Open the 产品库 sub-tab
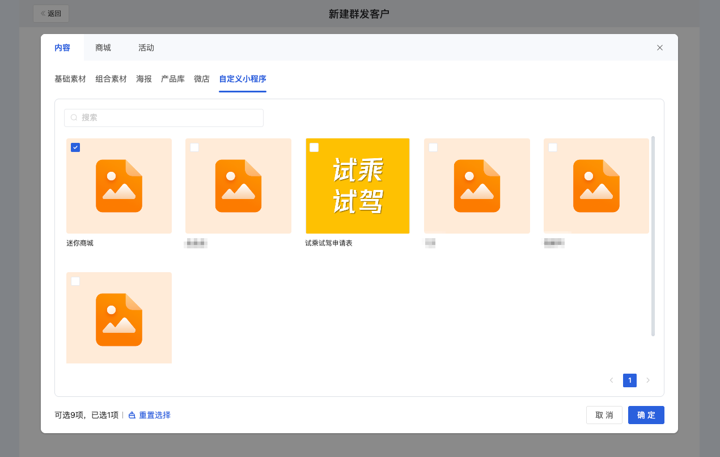Viewport: 720px width, 457px height. [x=173, y=79]
